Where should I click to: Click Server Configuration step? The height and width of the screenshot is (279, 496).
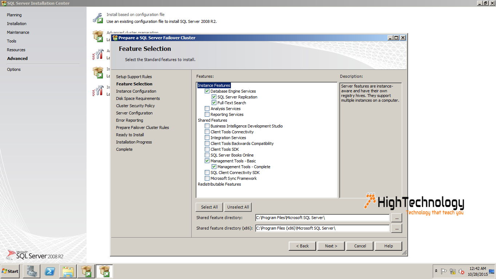tap(134, 113)
